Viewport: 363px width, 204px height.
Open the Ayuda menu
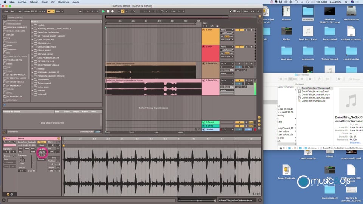[76, 2]
